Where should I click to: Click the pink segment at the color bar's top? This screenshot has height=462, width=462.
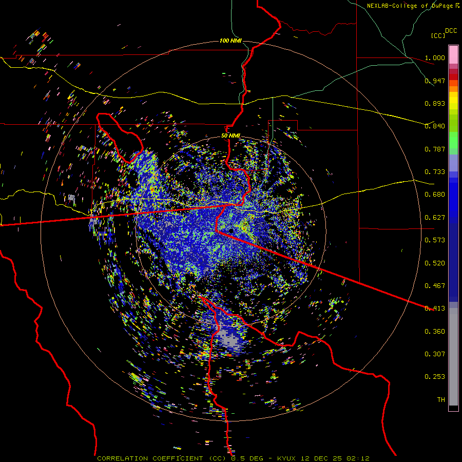coord(453,54)
